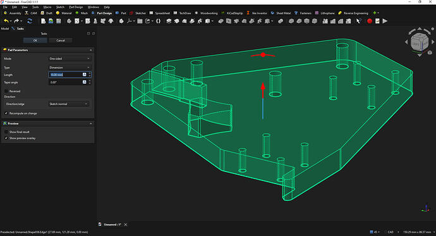The image size is (436, 236).
Task: Switch to the TechDraw workbench
Action: pos(182,13)
